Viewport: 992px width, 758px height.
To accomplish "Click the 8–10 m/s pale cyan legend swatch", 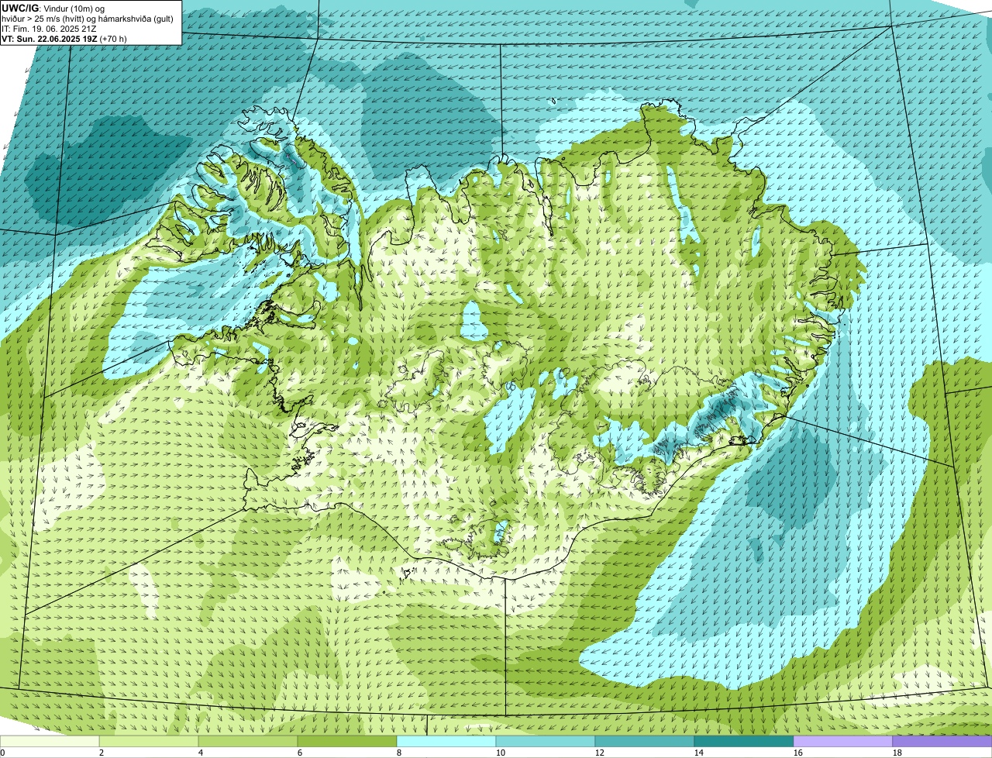I will coord(446,741).
